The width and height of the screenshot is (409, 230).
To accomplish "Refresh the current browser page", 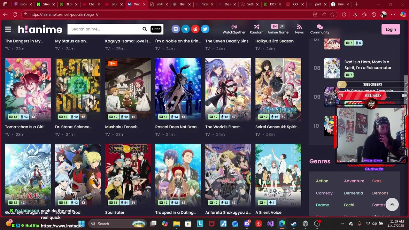I will pos(15,14).
